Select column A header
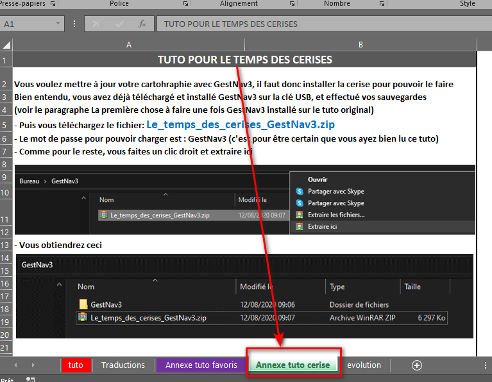 (129, 45)
